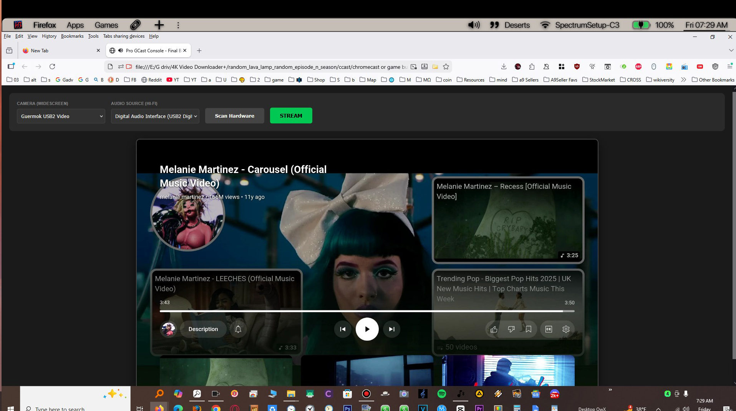Viewport: 736px width, 411px height.
Task: Skip to the previous video
Action: pyautogui.click(x=343, y=329)
